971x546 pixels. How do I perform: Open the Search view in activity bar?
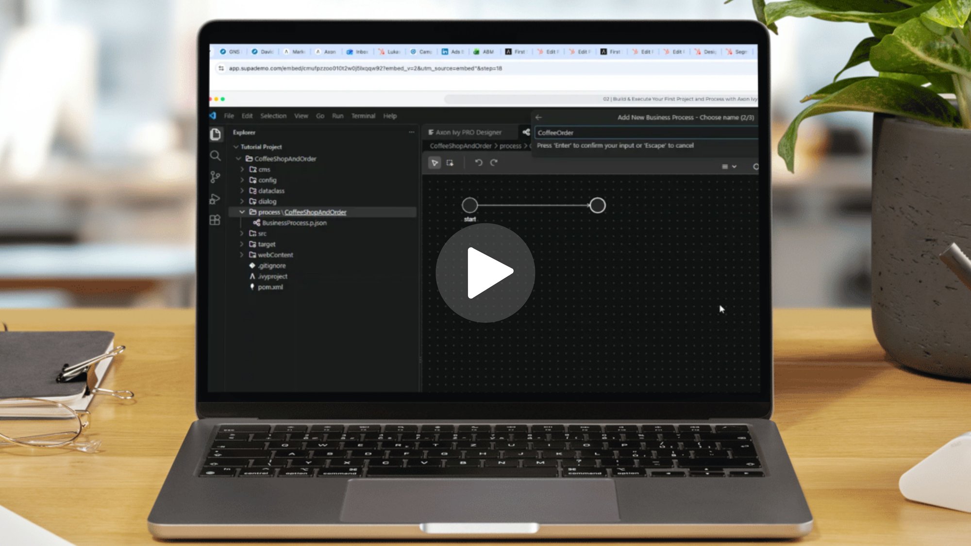tap(216, 156)
